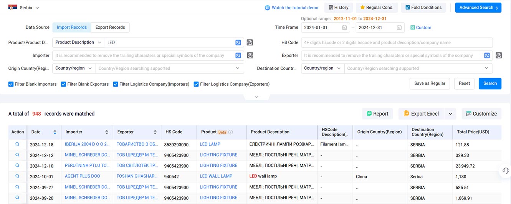
Task: Toggle Filter Blank Importers checkbox
Action: tap(11, 84)
